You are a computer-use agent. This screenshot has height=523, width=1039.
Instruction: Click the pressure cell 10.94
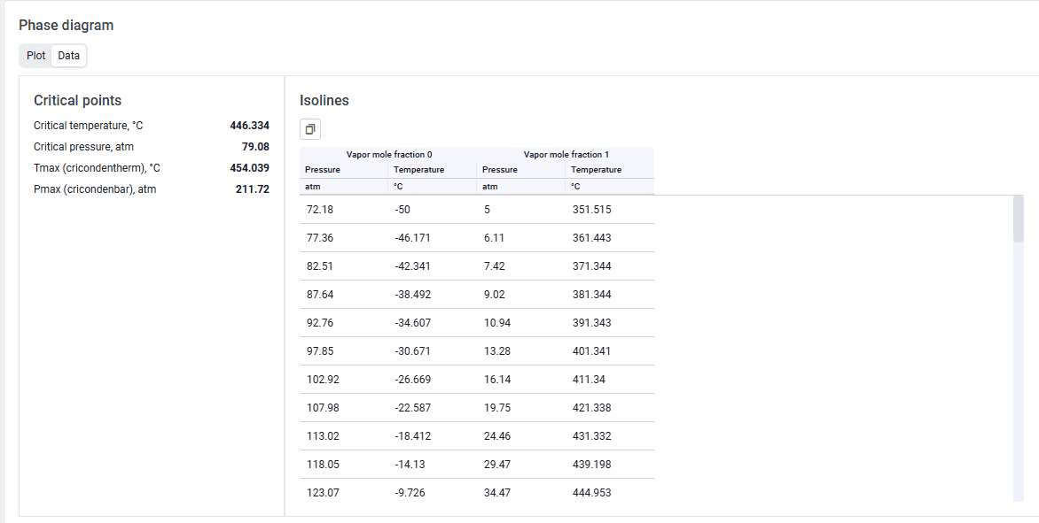click(521, 323)
